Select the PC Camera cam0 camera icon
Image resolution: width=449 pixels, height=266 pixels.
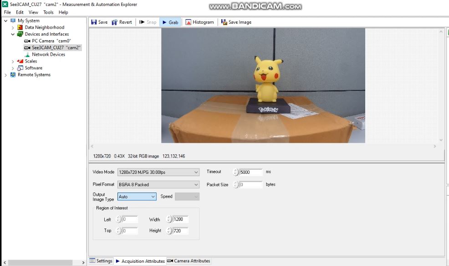(x=27, y=41)
